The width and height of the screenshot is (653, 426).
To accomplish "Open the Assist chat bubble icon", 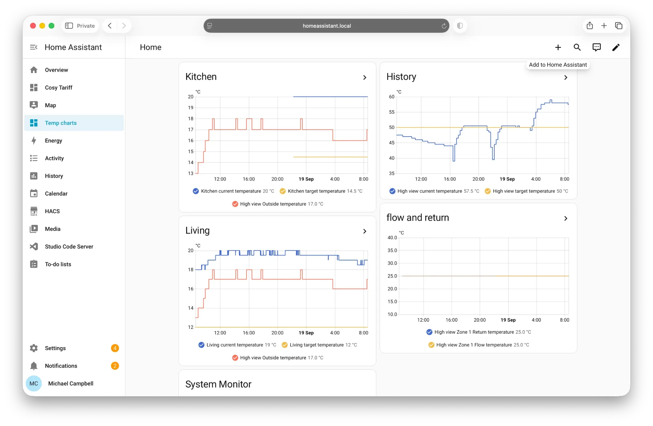I will (x=597, y=48).
